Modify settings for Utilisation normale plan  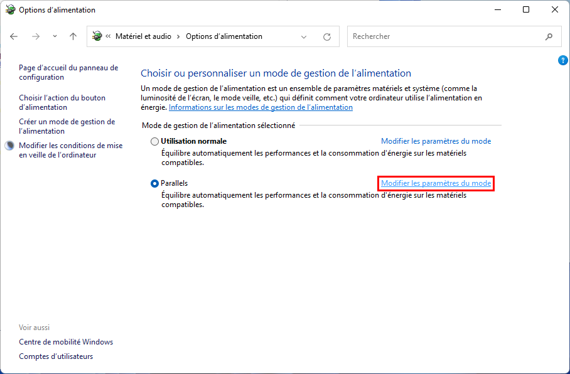tap(436, 141)
